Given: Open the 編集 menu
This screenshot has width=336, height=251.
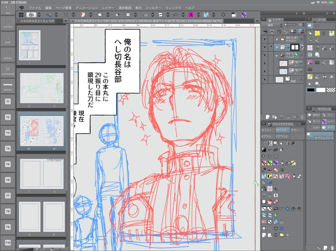Looking at the screenshot, I should pyautogui.click(x=48, y=8).
